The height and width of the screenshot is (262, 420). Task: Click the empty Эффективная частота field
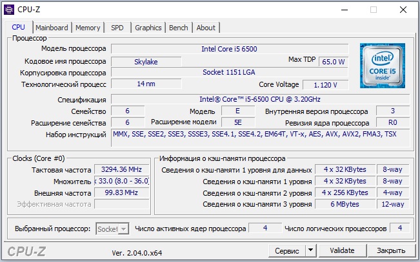(121, 204)
